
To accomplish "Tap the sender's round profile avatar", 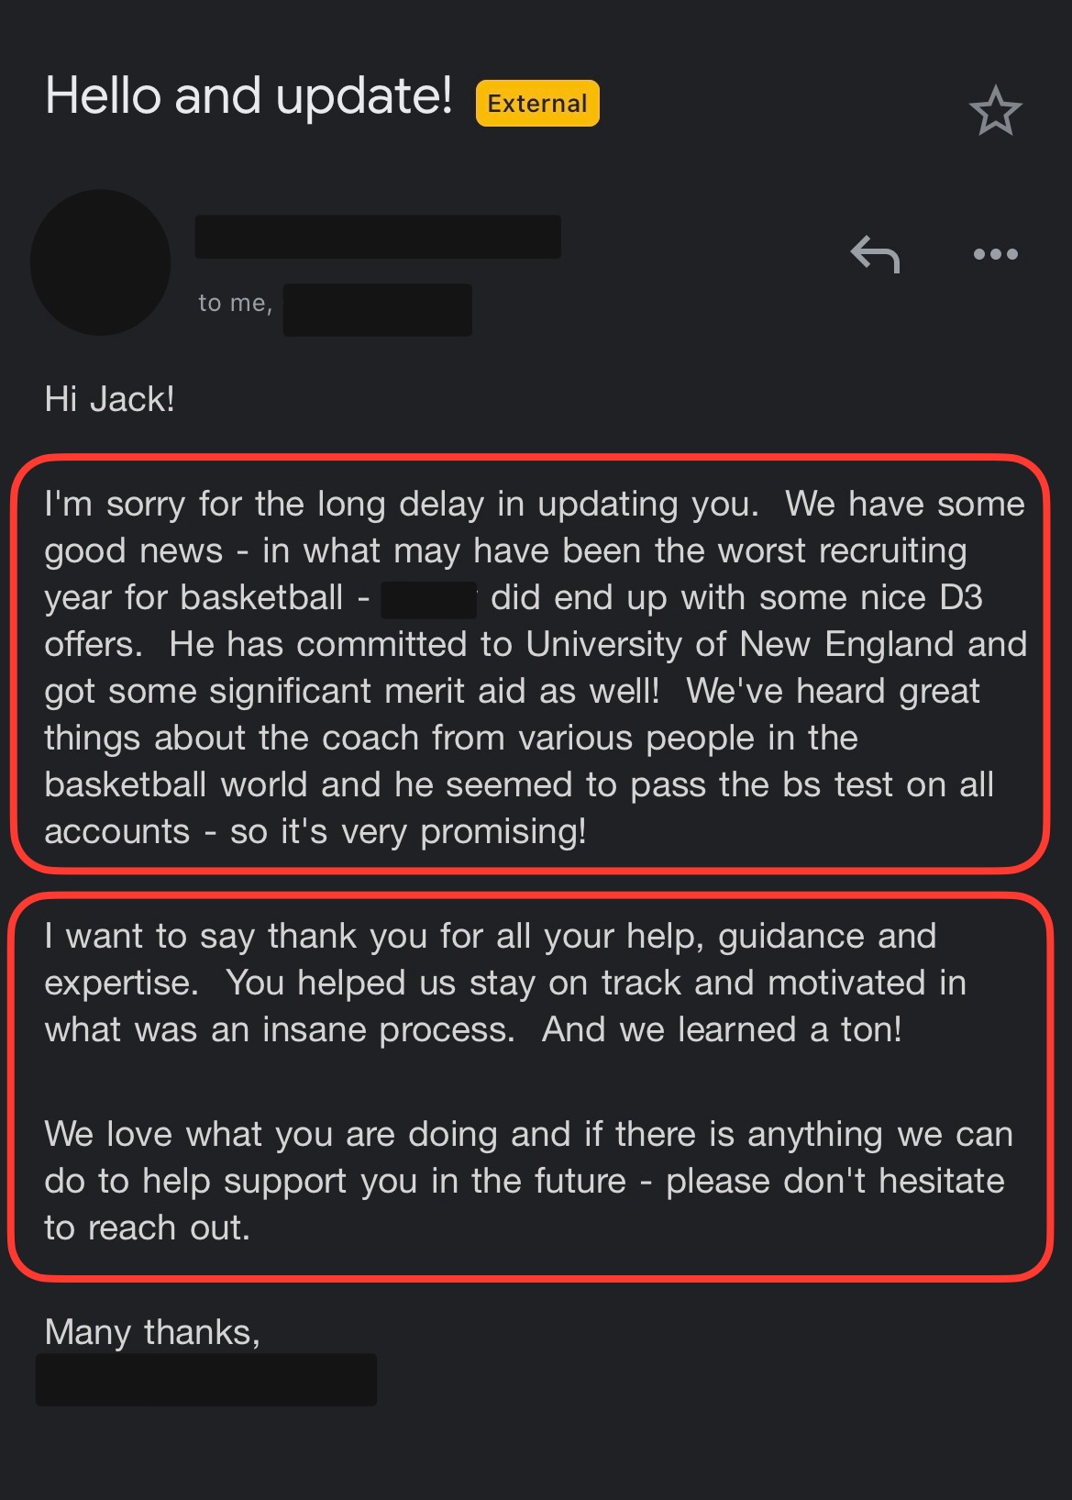I will click(101, 262).
